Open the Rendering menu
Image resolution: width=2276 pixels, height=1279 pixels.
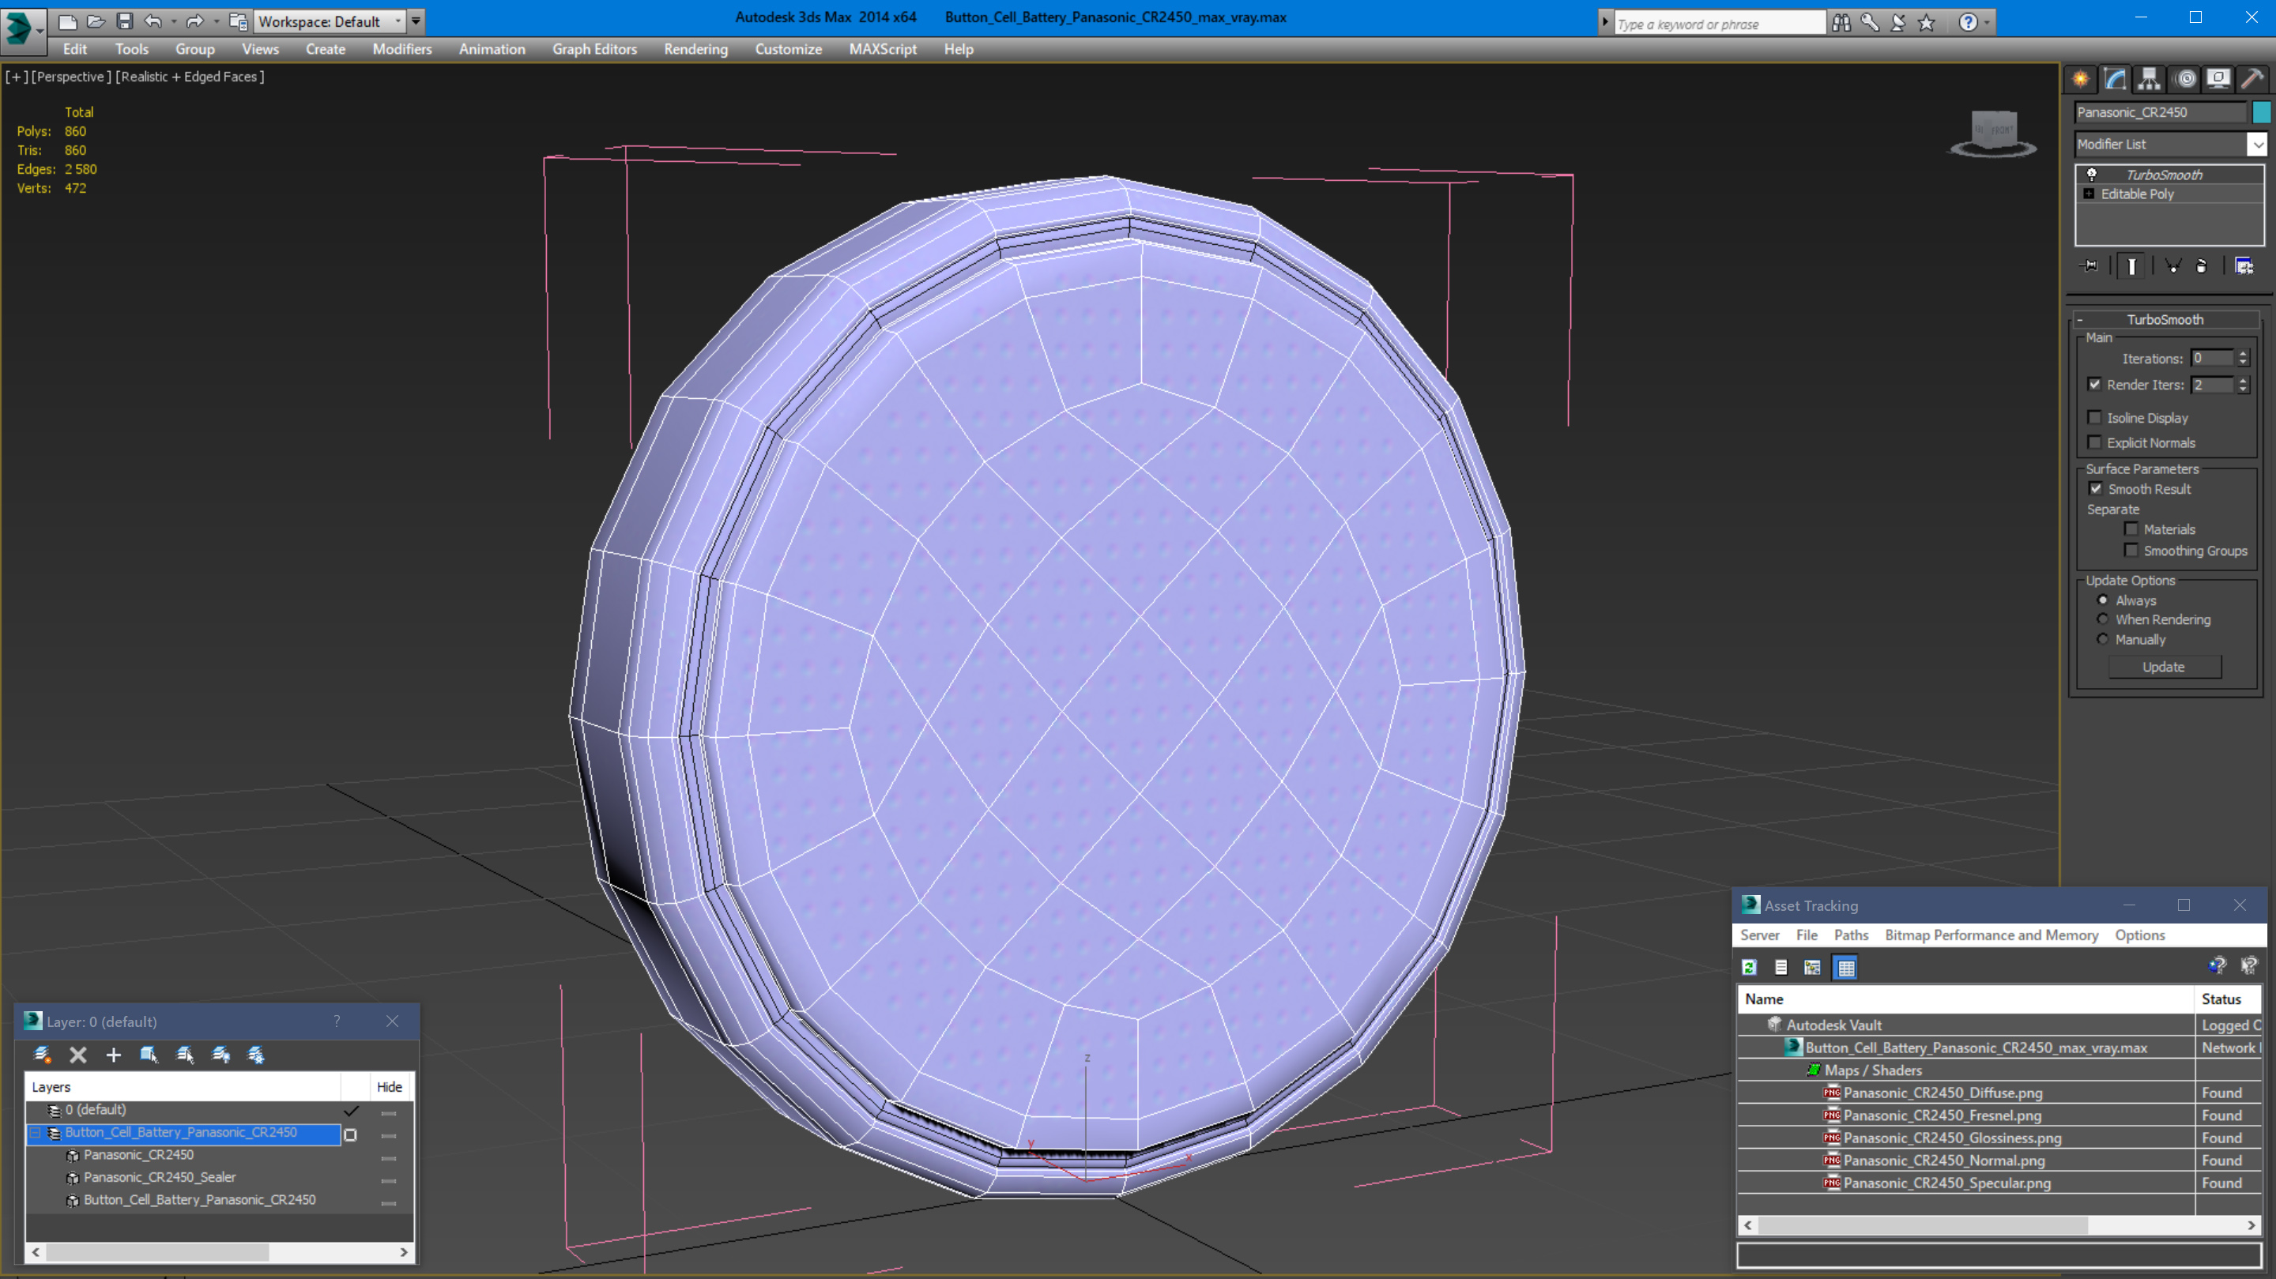tap(695, 50)
